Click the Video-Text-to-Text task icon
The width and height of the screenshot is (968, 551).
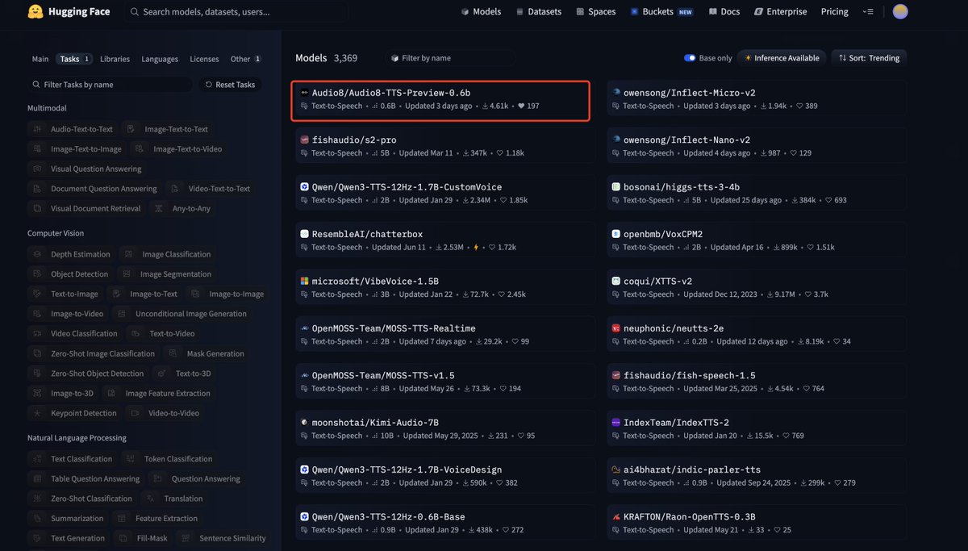[174, 189]
